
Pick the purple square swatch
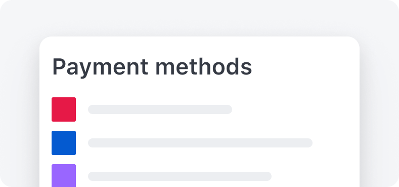point(64,176)
